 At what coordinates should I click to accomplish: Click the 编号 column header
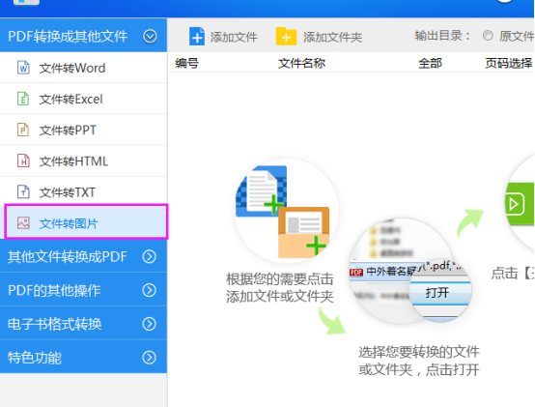pos(186,63)
